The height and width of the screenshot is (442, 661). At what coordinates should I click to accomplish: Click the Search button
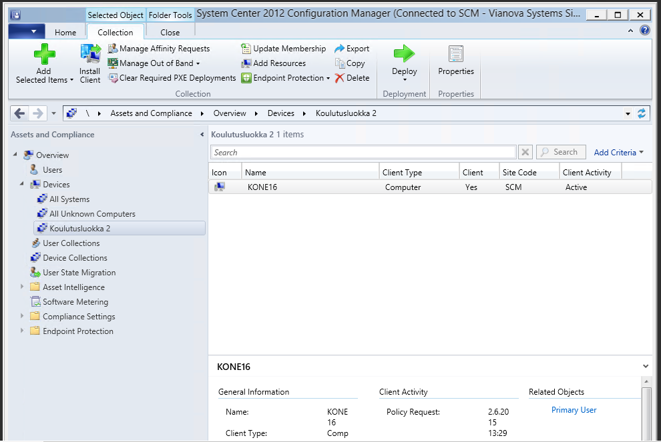(561, 152)
